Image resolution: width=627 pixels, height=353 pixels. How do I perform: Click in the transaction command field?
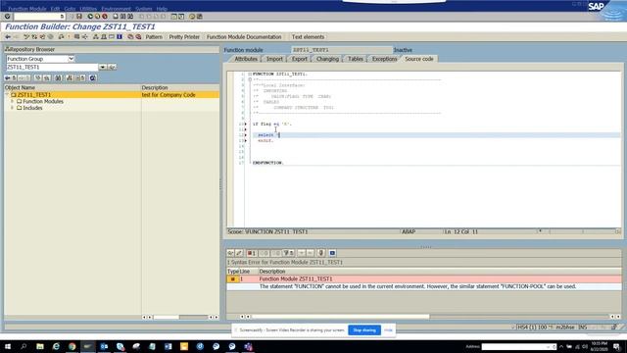(39, 17)
